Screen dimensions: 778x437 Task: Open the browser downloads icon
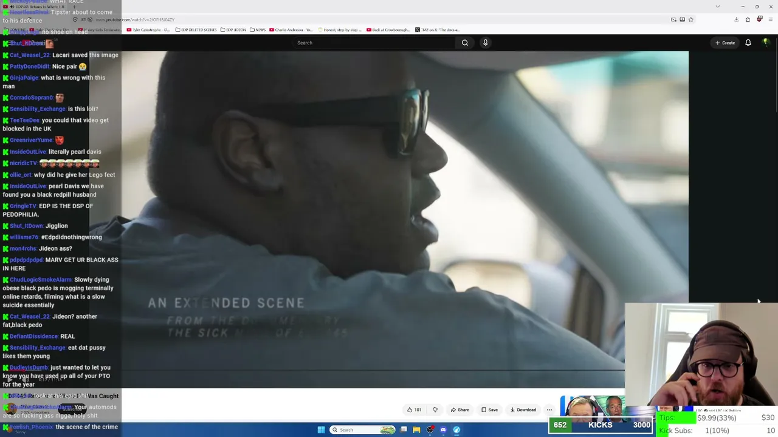tap(736, 19)
